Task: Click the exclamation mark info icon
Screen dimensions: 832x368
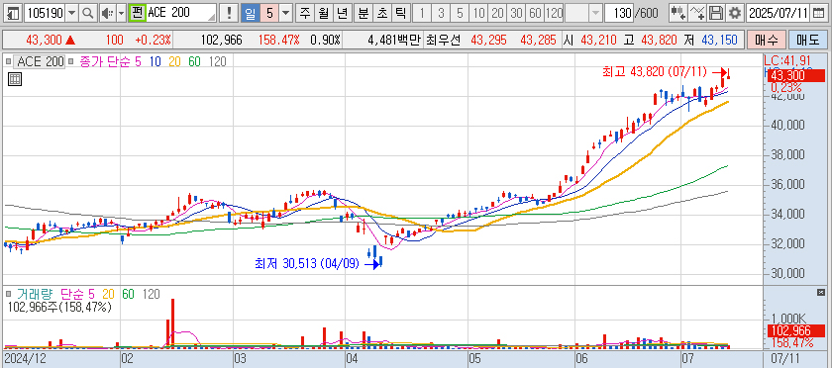Action: (x=229, y=13)
